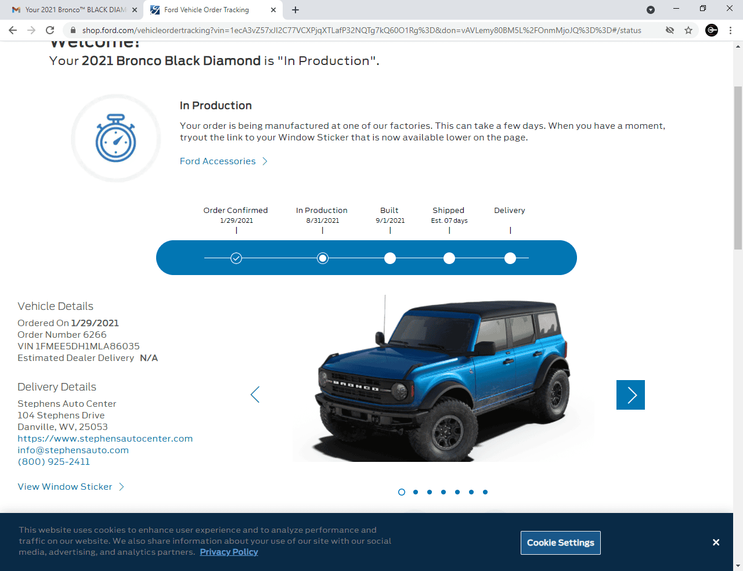Dismiss the cookie banner with the X
Screen dimensions: 743x571
716,542
